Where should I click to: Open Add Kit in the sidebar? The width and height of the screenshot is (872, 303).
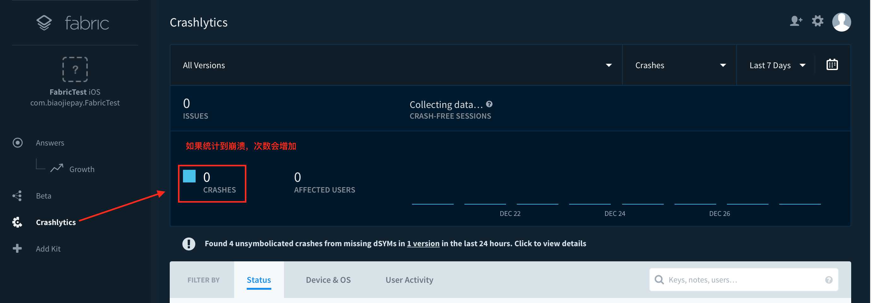coord(48,249)
